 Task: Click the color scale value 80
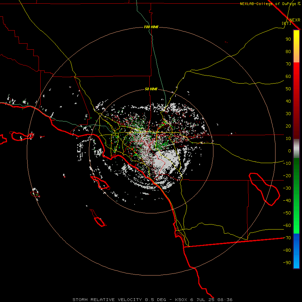tap(288, 51)
